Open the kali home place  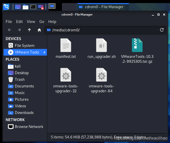point(25,66)
